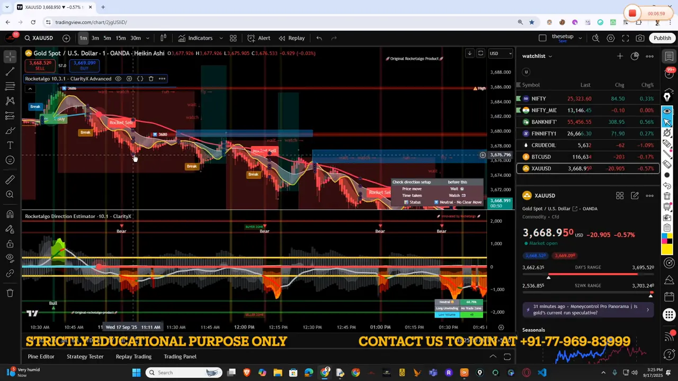Take a chart snapshot with camera icon
678x381 pixels.
click(x=640, y=38)
